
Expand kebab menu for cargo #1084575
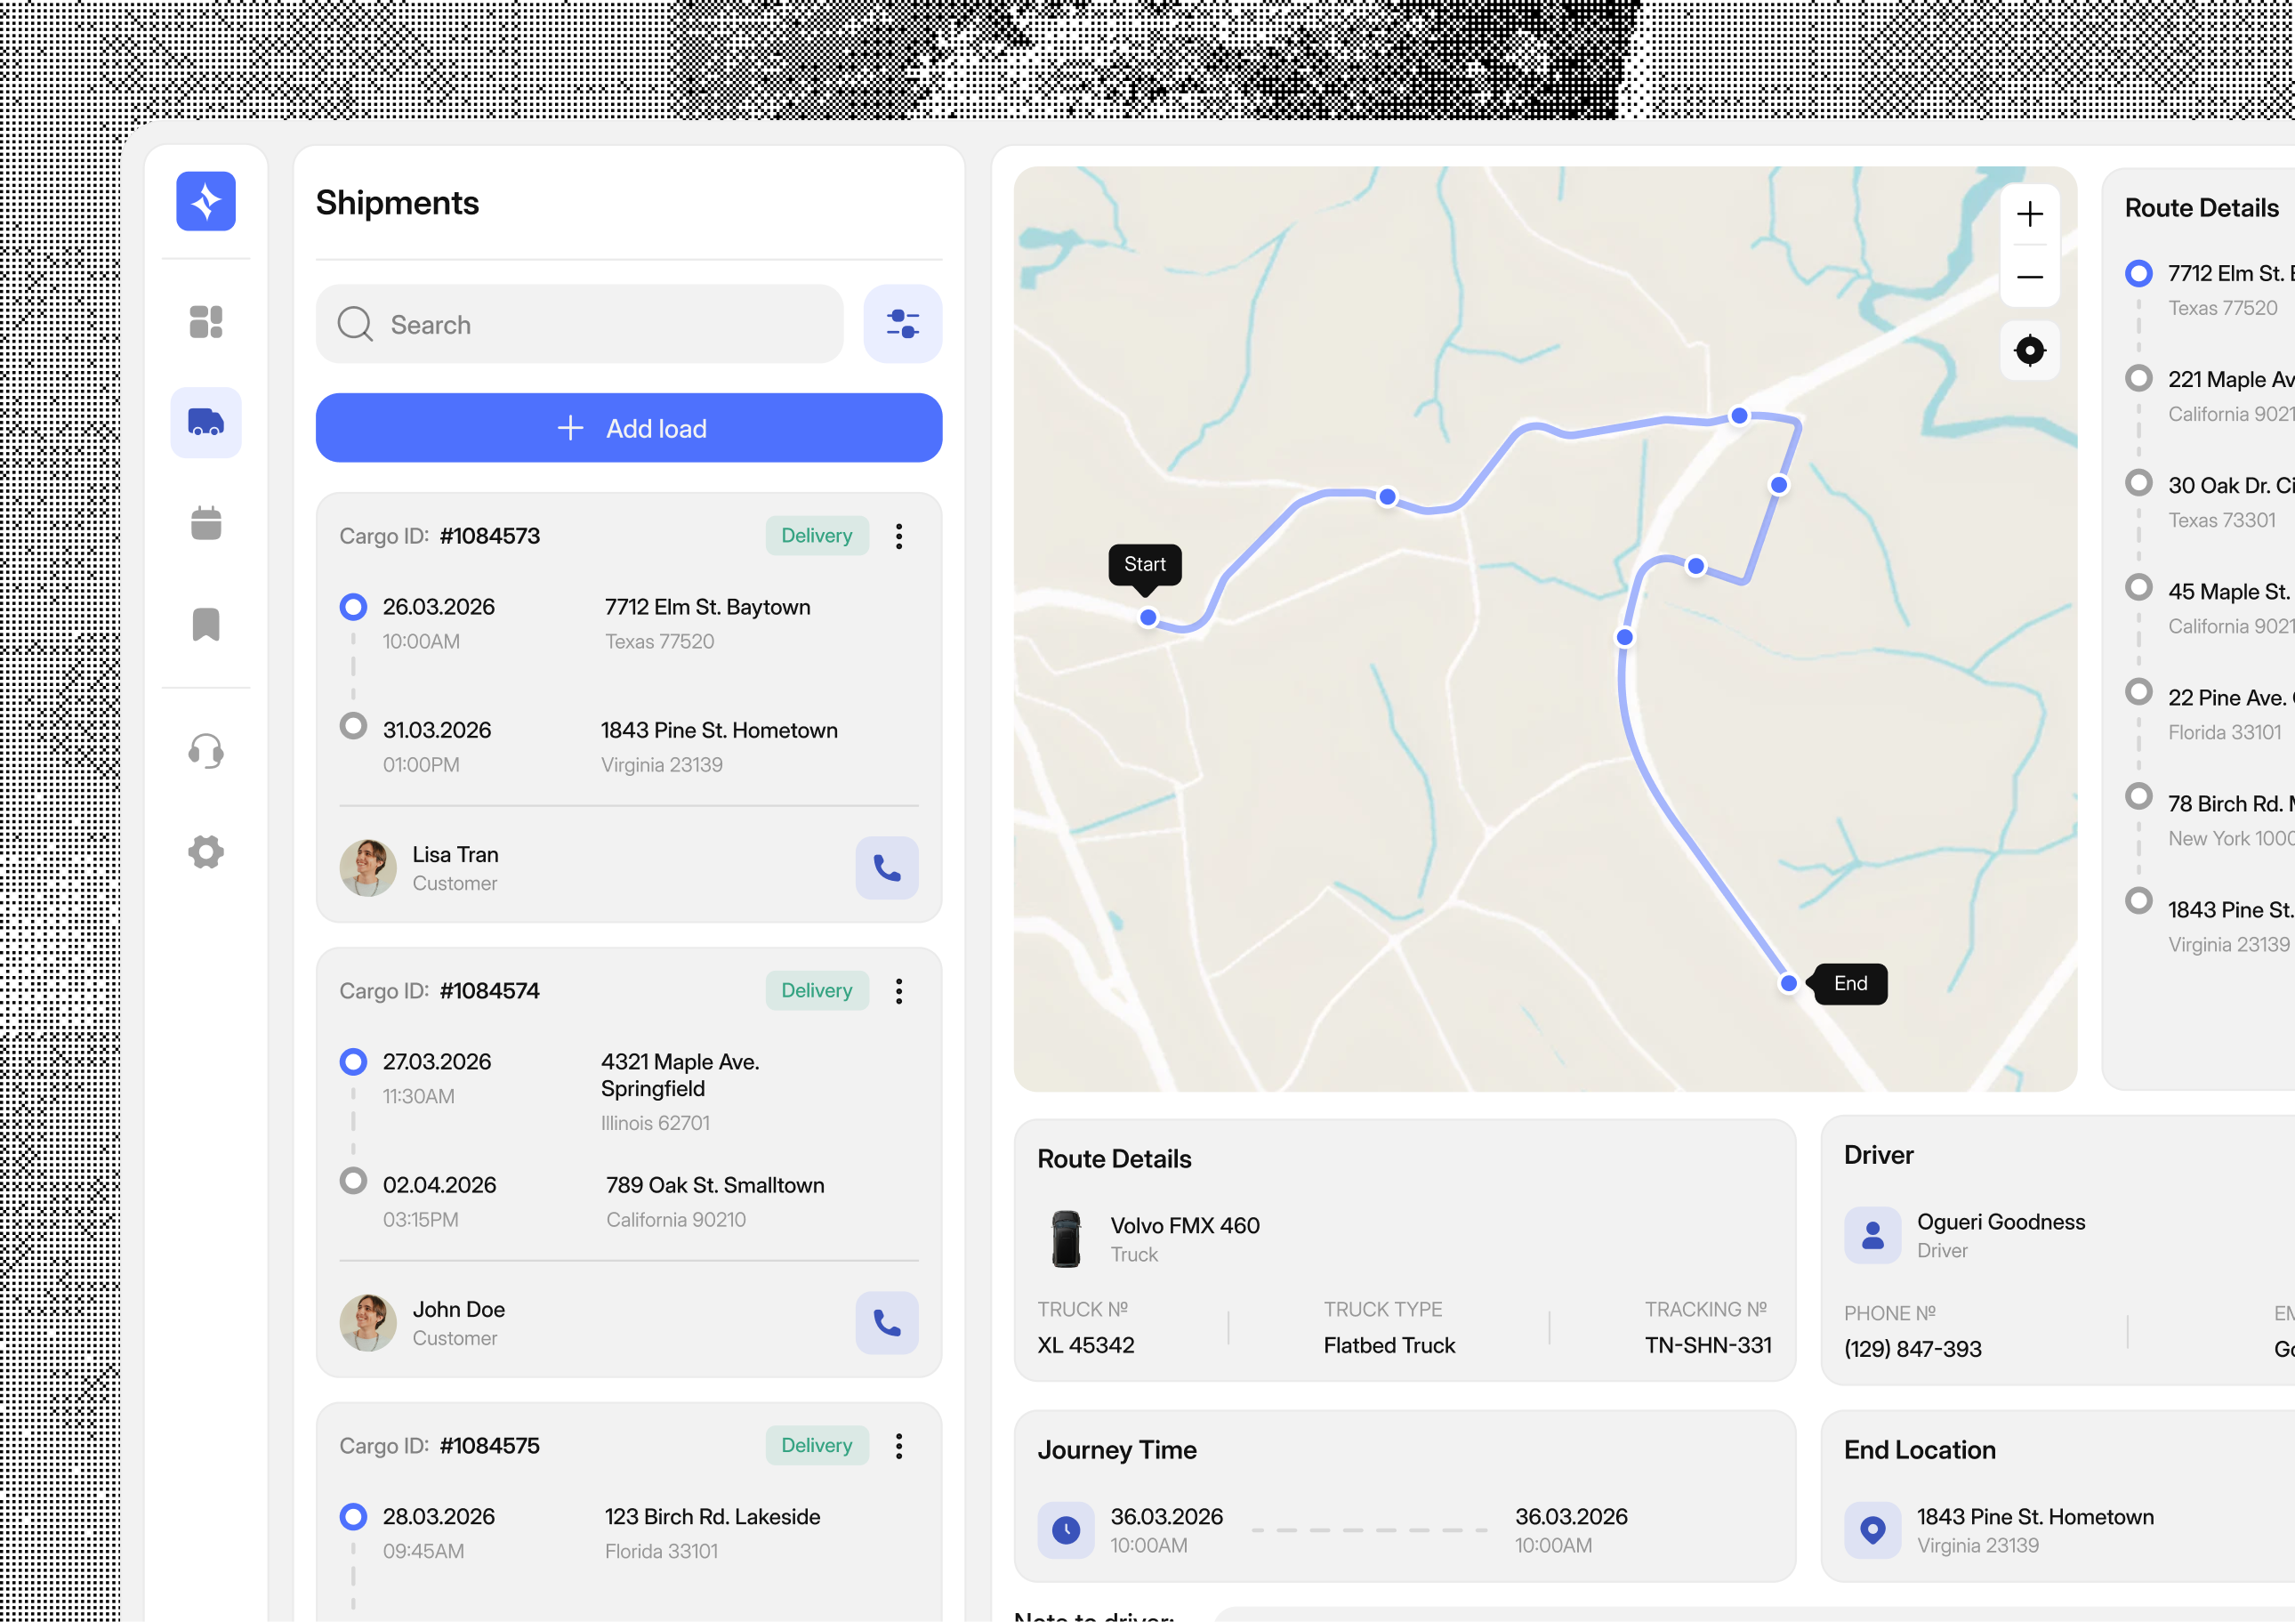click(898, 1446)
